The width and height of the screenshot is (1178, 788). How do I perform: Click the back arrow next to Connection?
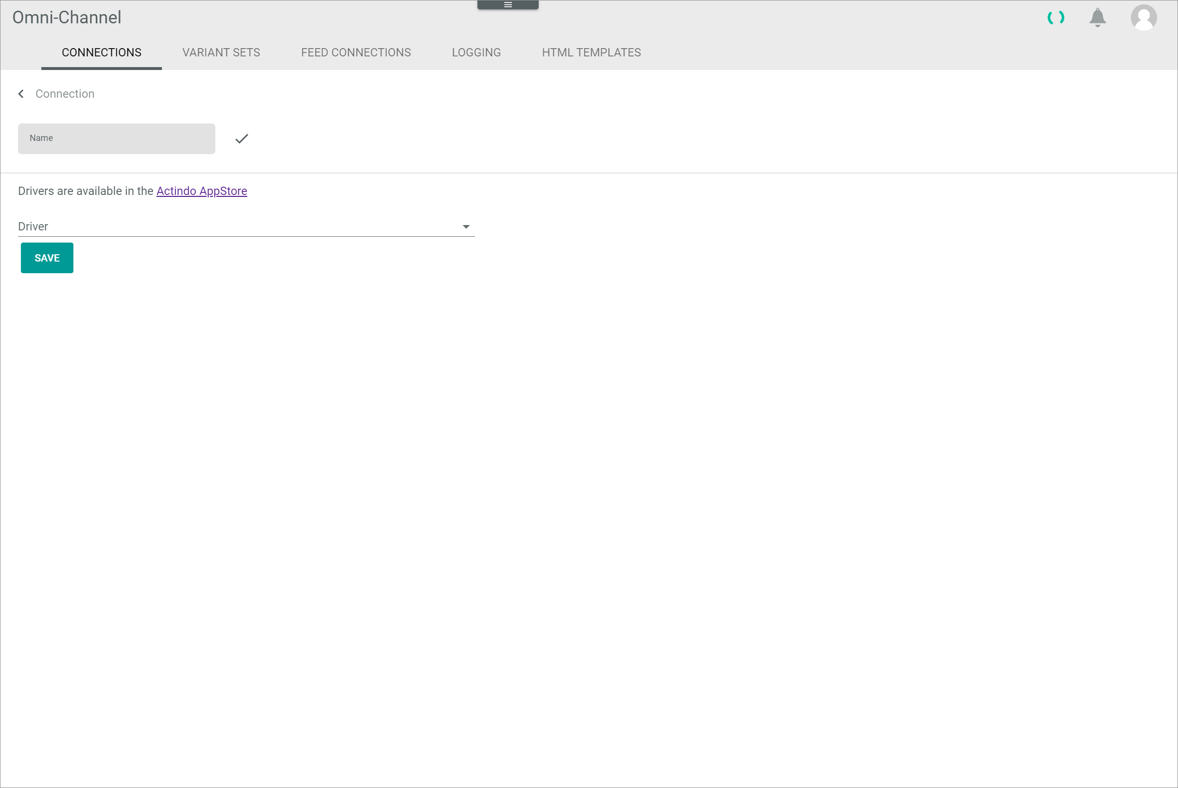[x=21, y=94]
